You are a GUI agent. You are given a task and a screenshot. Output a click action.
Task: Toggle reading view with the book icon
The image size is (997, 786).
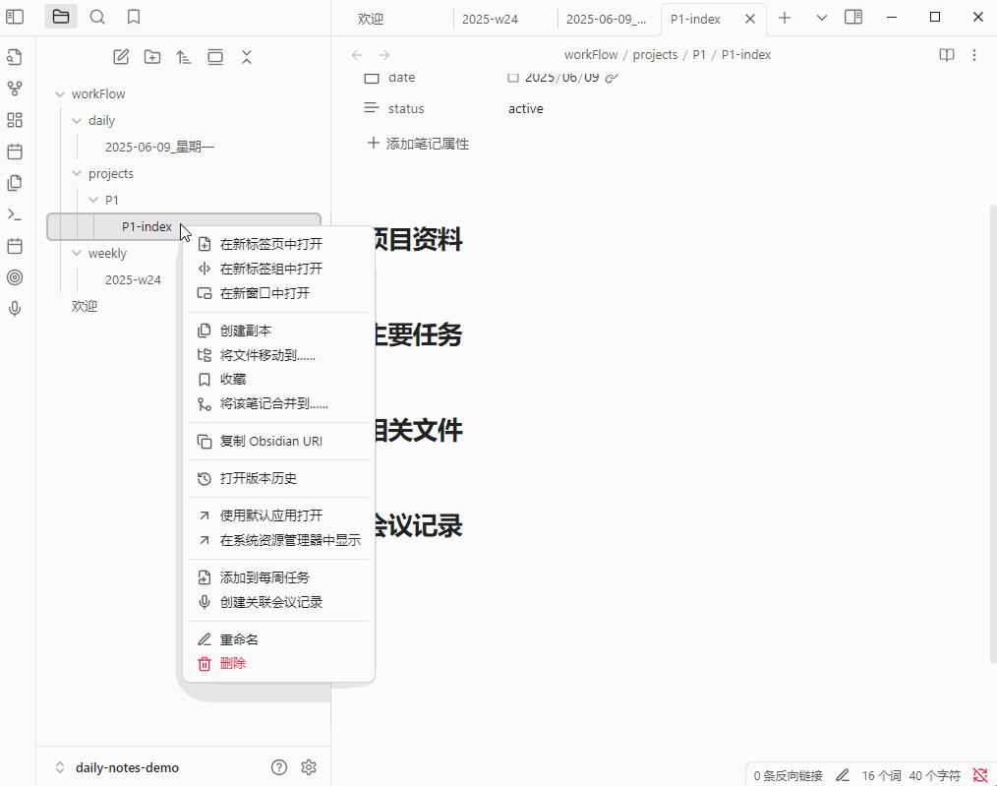pyautogui.click(x=946, y=55)
